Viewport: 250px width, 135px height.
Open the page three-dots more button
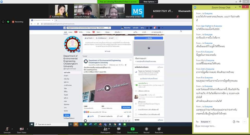[116, 38]
